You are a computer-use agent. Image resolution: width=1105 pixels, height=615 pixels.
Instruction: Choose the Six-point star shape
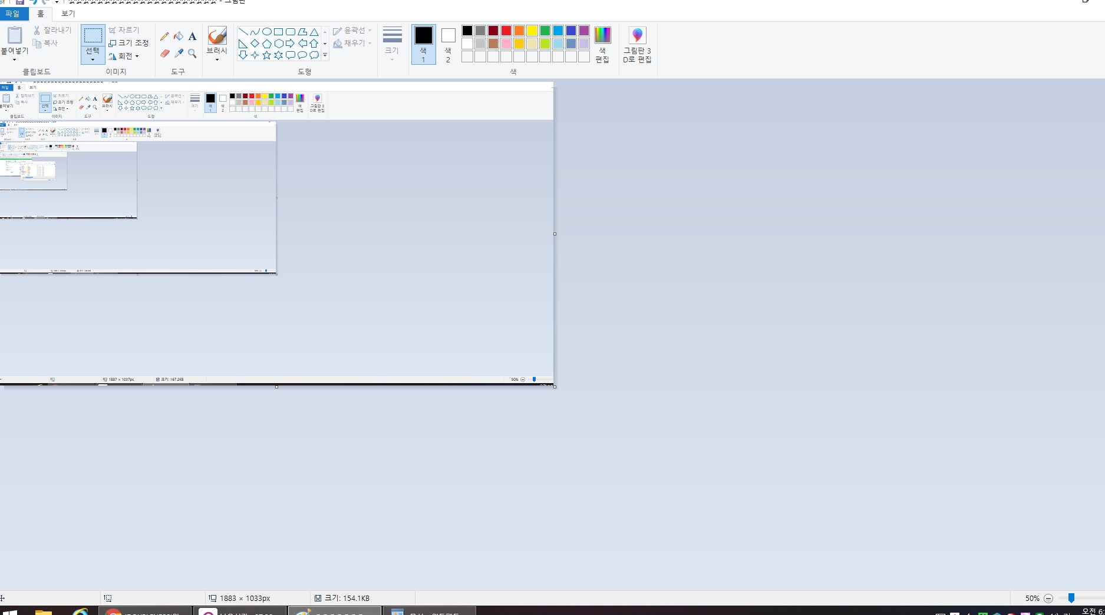pos(278,55)
